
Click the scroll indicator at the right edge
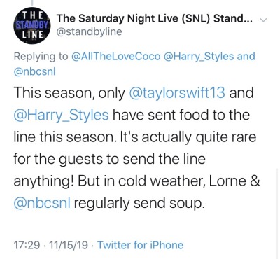[x=276, y=212]
